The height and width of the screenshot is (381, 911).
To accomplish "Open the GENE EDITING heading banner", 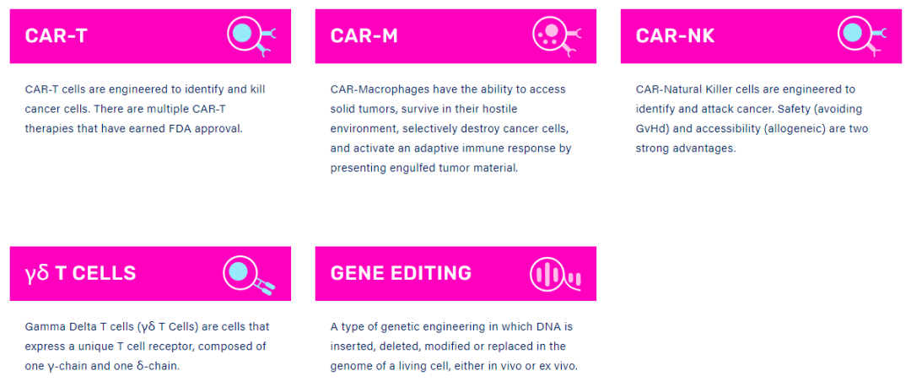I will click(x=455, y=274).
